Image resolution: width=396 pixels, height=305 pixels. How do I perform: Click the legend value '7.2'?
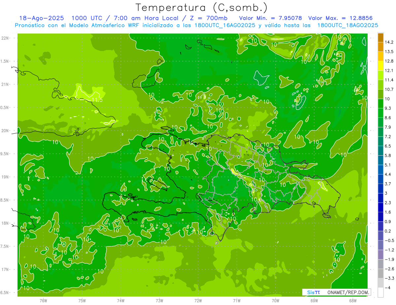pyautogui.click(x=388, y=137)
